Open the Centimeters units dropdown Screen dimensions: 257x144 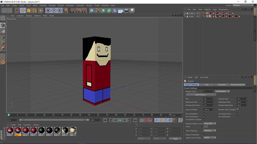click(x=222, y=91)
